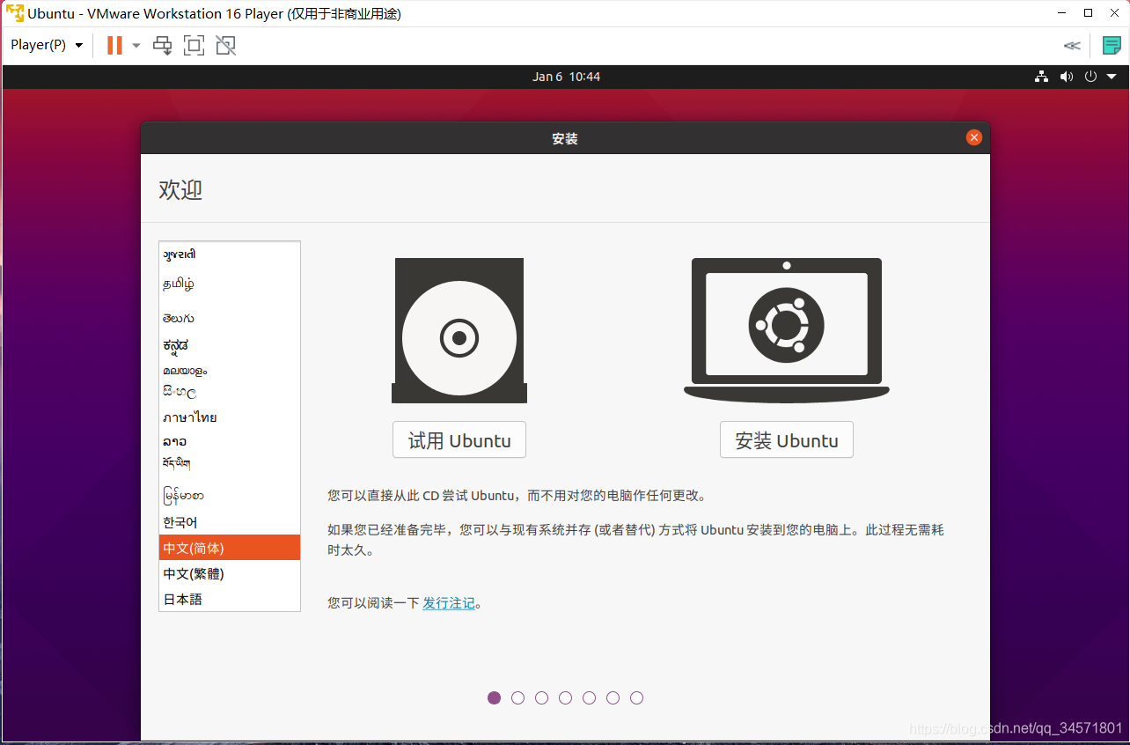Select 中文(繁體) in the language list
The image size is (1130, 745).
point(230,573)
